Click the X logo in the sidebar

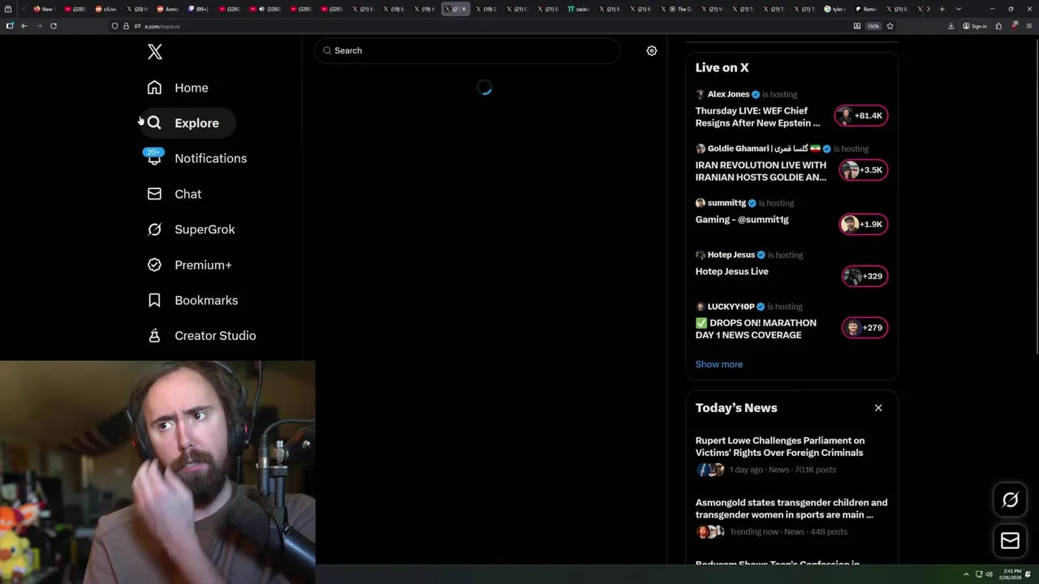[155, 52]
